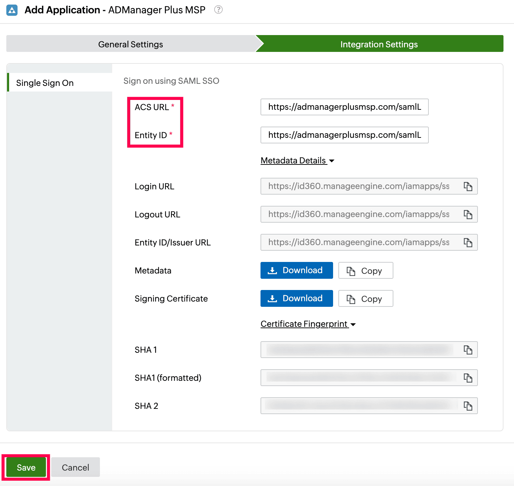This screenshot has width=514, height=486.
Task: Copy the Signing Certificate
Action: [365, 298]
